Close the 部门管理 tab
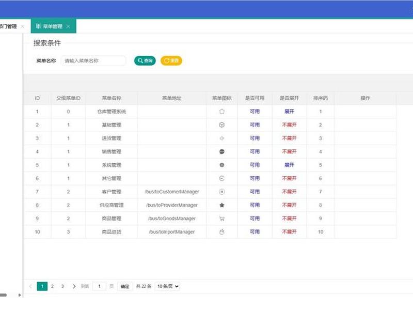 pyautogui.click(x=23, y=26)
